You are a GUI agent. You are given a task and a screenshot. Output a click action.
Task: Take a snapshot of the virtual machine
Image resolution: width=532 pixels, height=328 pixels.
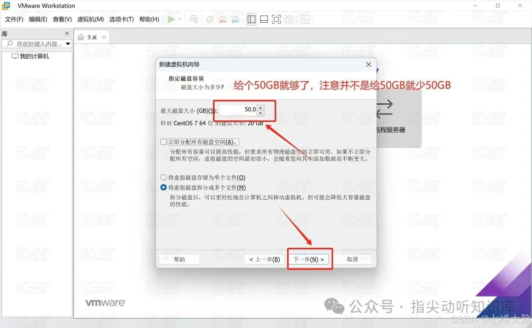tap(210, 19)
